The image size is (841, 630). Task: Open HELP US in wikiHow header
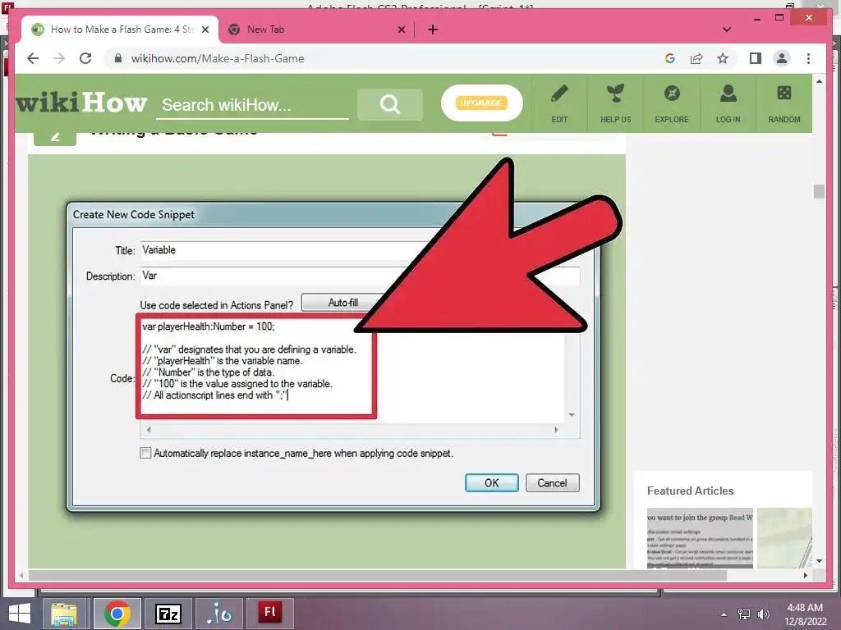616,103
